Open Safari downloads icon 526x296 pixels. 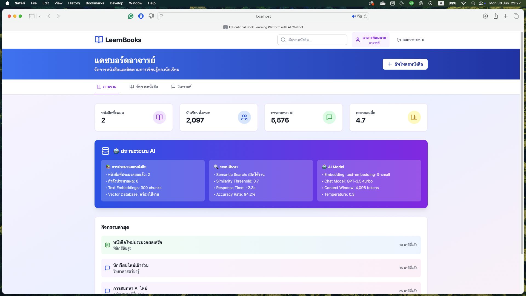click(x=485, y=16)
